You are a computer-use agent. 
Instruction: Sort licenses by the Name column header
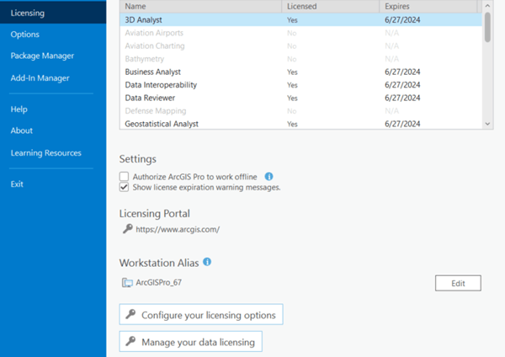pos(200,6)
